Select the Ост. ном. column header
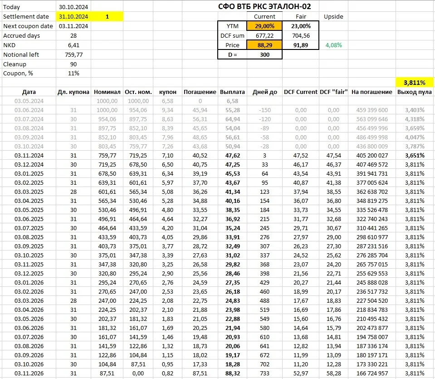 138,92
